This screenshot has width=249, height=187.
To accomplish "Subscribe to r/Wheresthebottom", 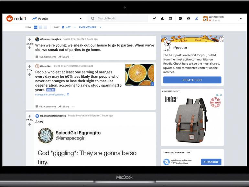I will pyautogui.click(x=211, y=162).
